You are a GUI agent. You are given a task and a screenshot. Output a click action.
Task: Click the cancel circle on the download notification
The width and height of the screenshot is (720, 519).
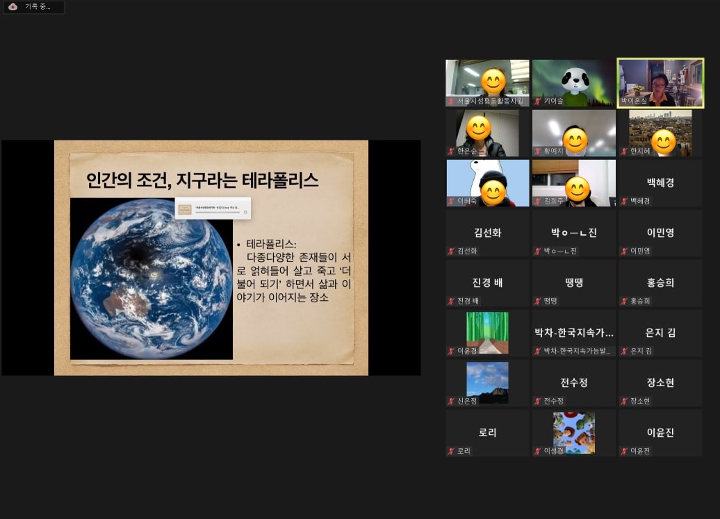point(245,212)
